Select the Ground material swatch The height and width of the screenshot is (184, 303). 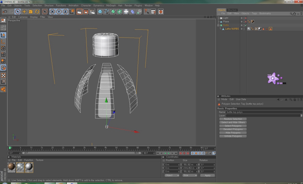tap(11, 168)
